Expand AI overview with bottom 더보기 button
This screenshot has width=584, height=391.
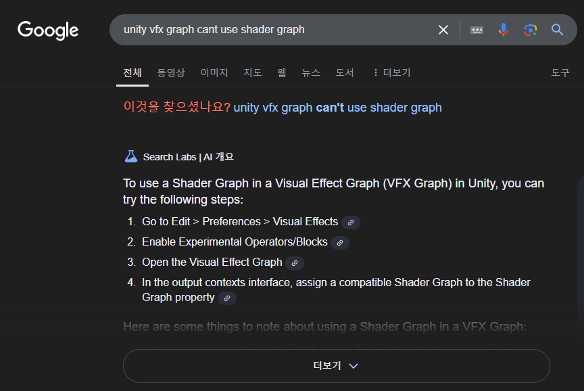click(x=337, y=366)
